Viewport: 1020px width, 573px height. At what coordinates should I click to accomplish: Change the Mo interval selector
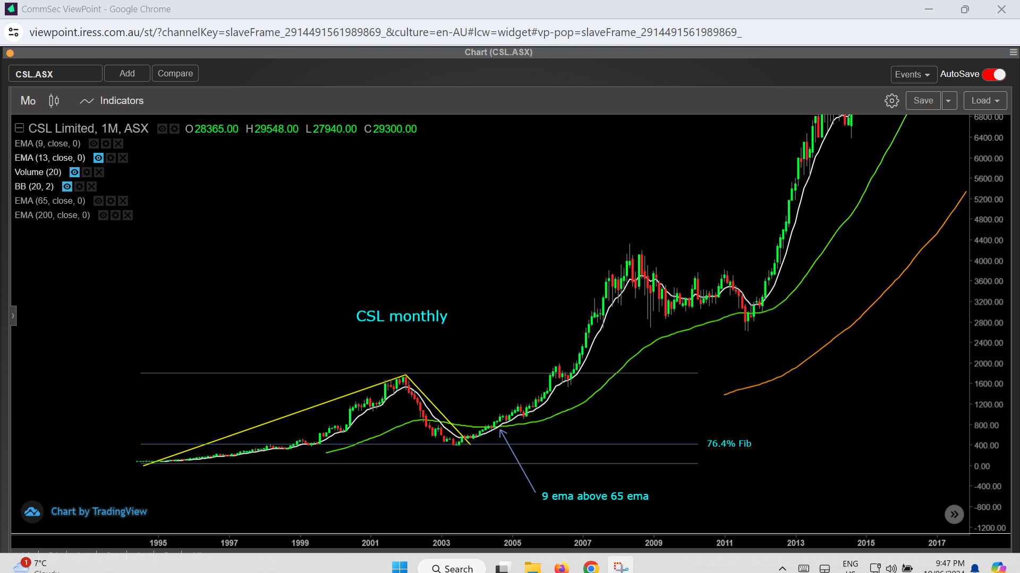coord(28,101)
